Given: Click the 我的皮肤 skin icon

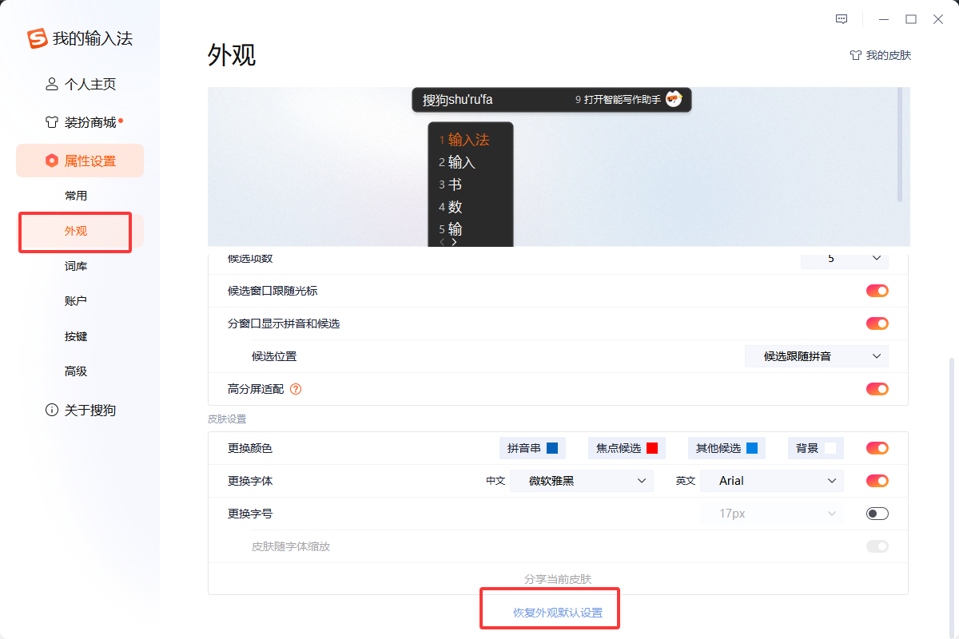Looking at the screenshot, I should pyautogui.click(x=855, y=55).
